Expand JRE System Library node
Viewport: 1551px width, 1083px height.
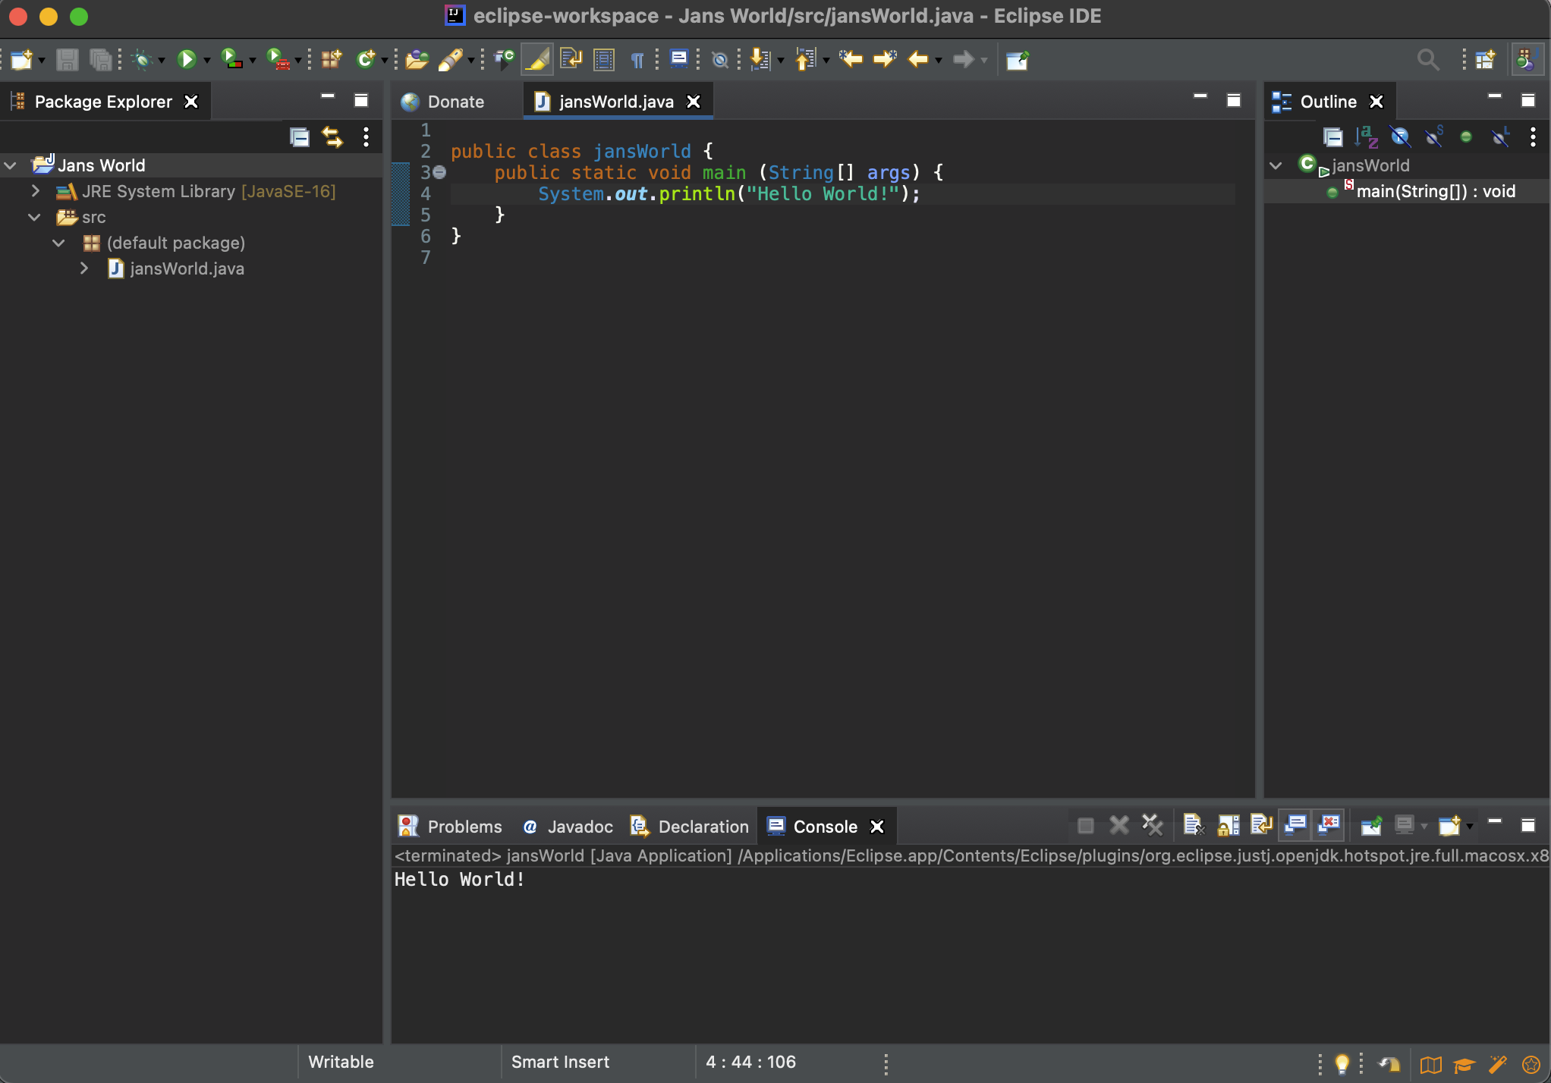pyautogui.click(x=35, y=191)
